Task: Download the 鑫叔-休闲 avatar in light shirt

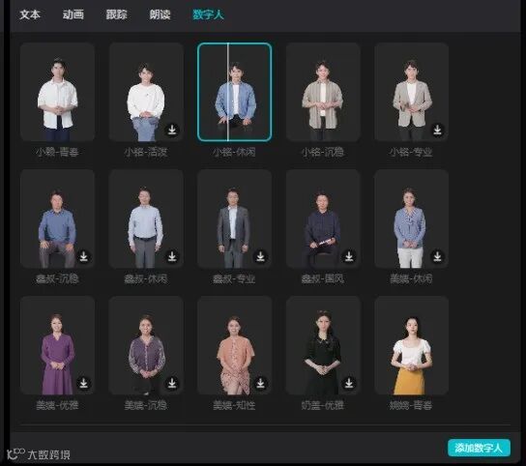Action: click(172, 256)
